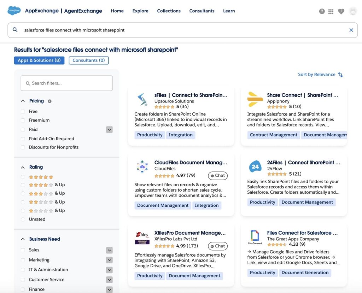The width and height of the screenshot is (362, 293).
Task: Switch to Apps & Solutions (8) tab
Action: click(x=39, y=60)
